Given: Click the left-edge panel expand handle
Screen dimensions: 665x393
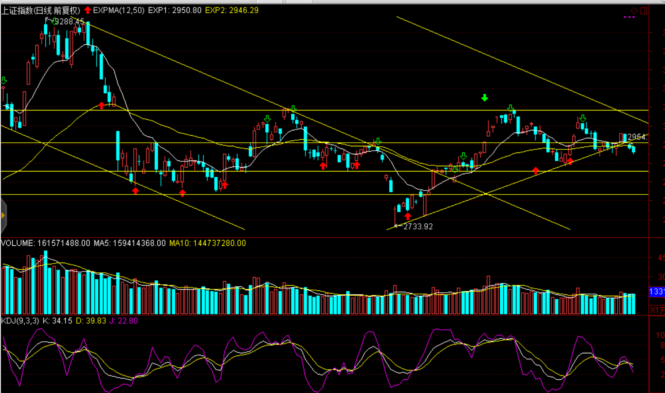Looking at the screenshot, I should click(3, 216).
